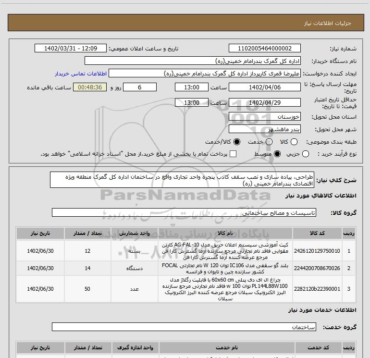370x358 pixels.
Task: Click the price validity date 1402/04/29
Action: [x=264, y=102]
